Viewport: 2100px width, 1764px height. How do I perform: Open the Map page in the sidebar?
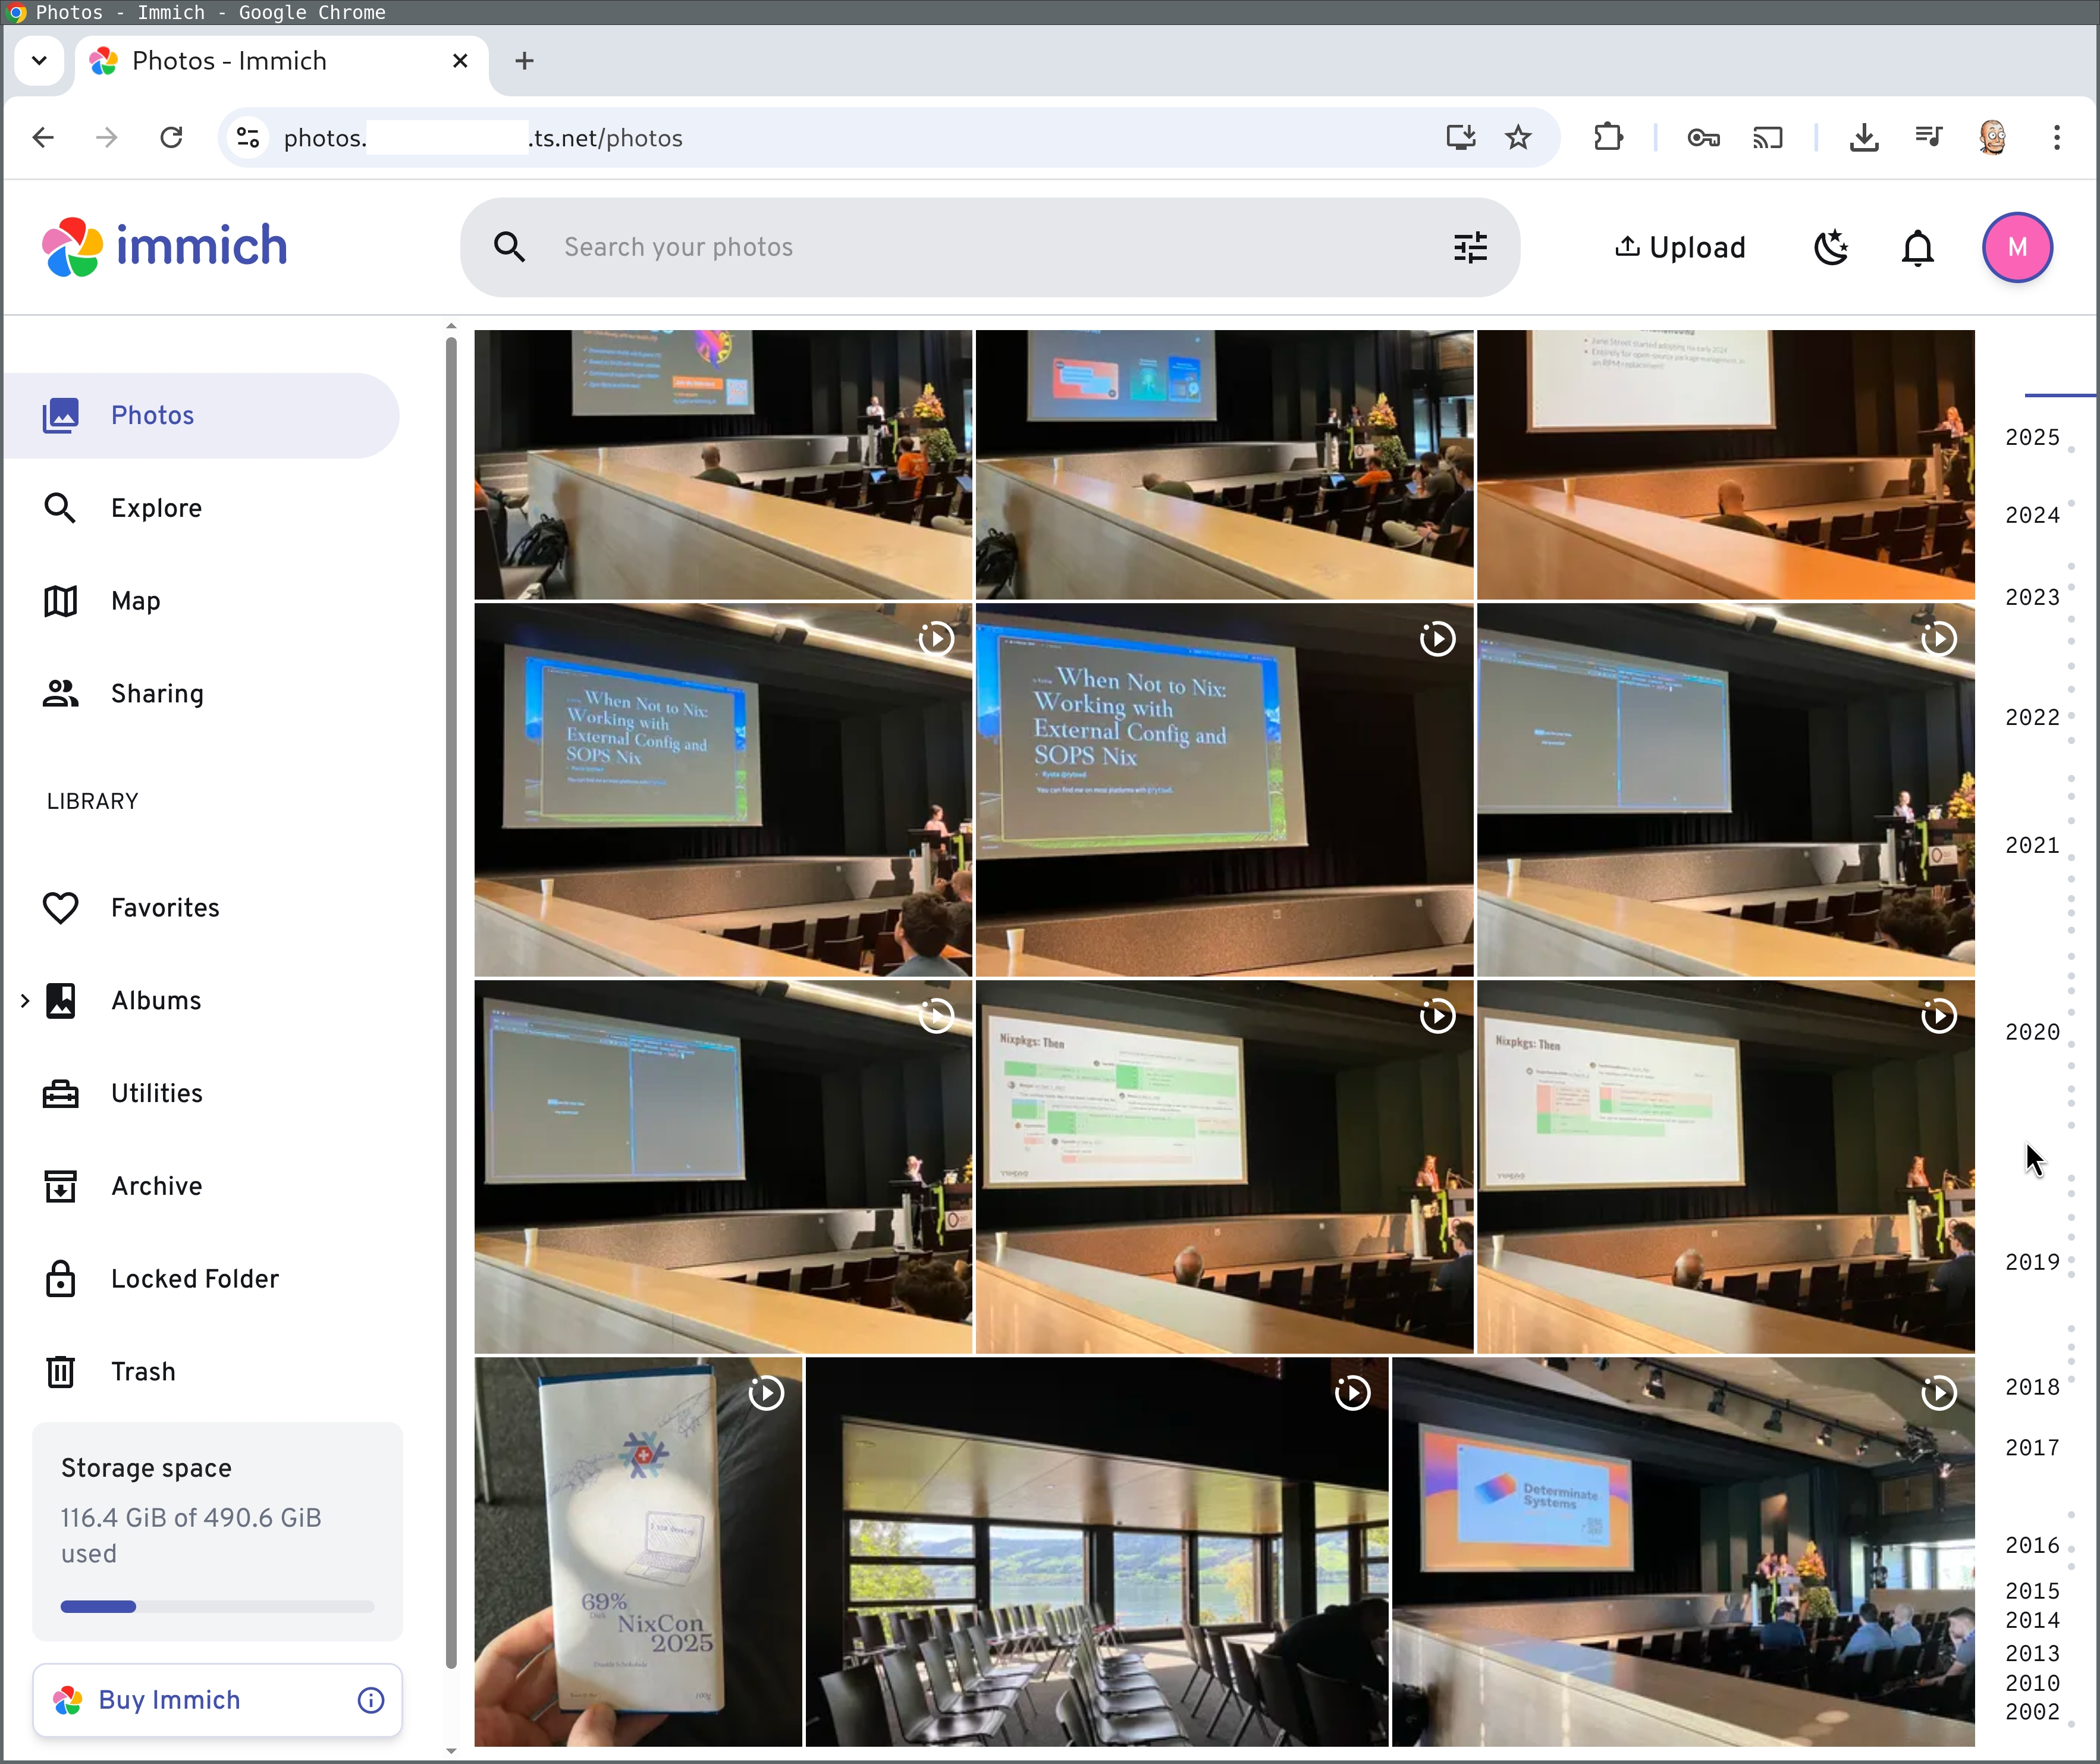(136, 601)
